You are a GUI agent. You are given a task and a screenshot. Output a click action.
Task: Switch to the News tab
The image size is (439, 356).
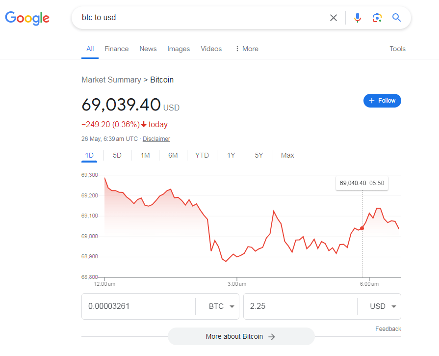[x=148, y=49]
